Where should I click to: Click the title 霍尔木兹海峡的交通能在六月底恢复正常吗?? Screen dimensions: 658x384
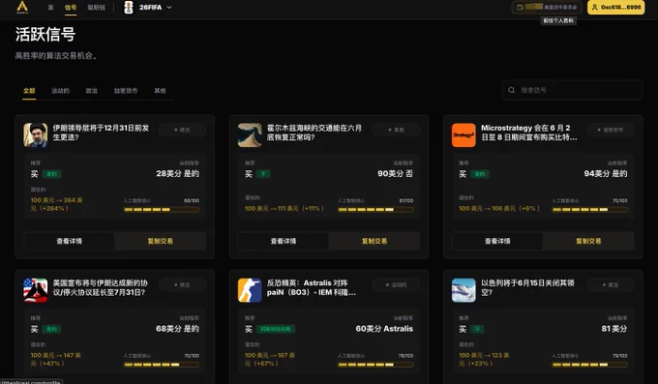(x=314, y=133)
